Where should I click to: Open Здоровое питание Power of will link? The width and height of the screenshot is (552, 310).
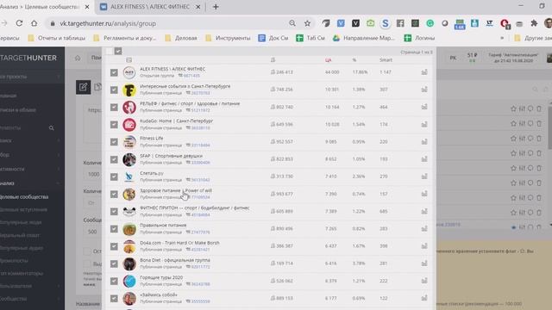pyautogui.click(x=176, y=190)
